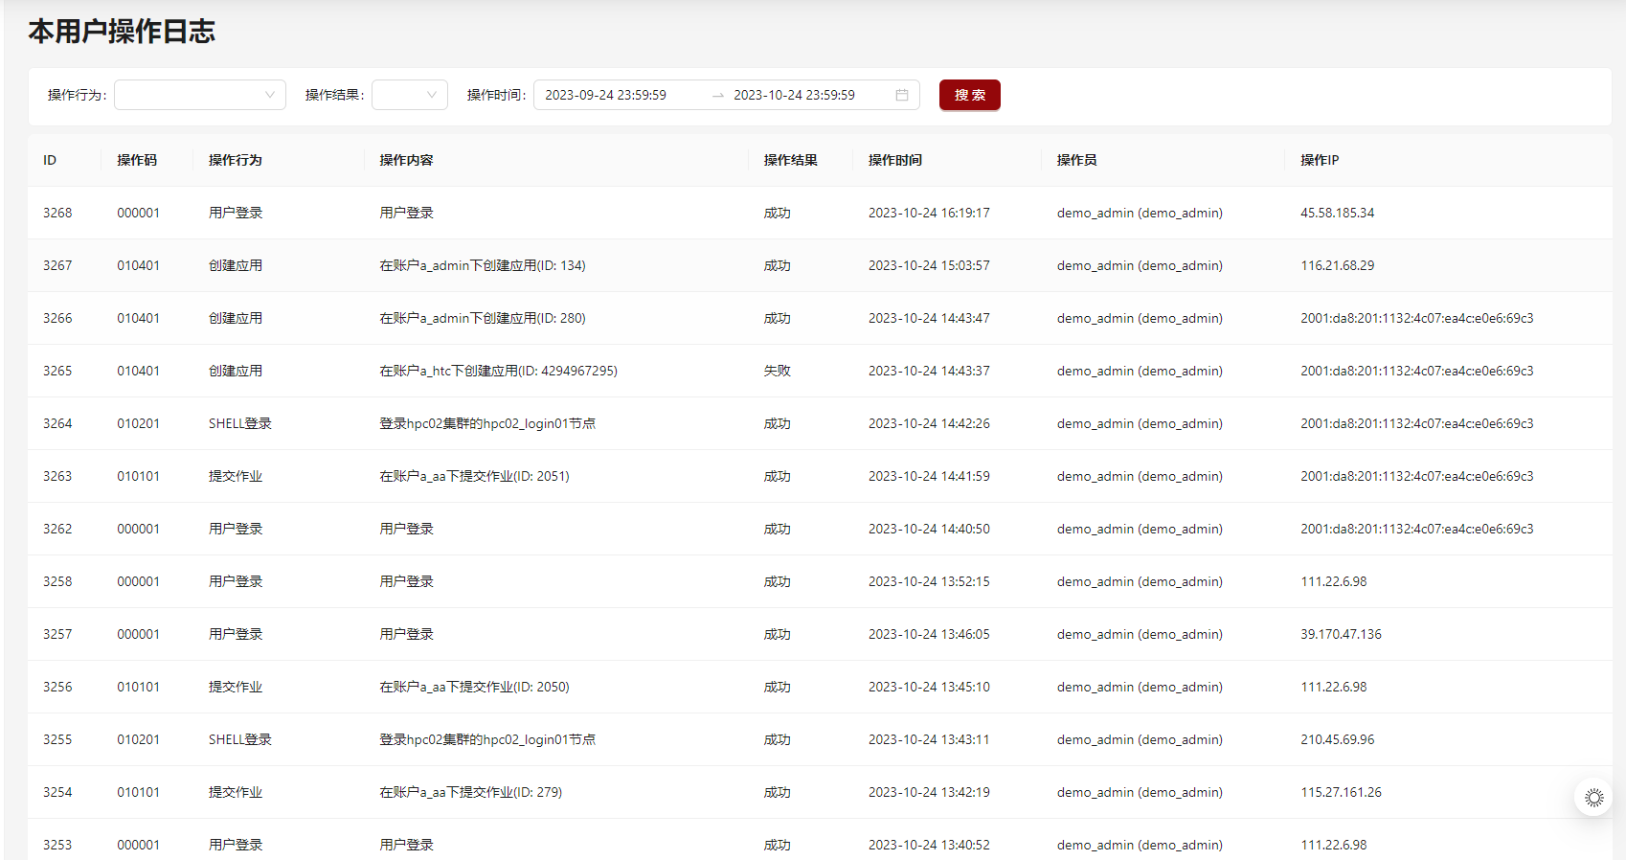Select IP address 45.58.185.34
The width and height of the screenshot is (1626, 860).
click(1337, 213)
